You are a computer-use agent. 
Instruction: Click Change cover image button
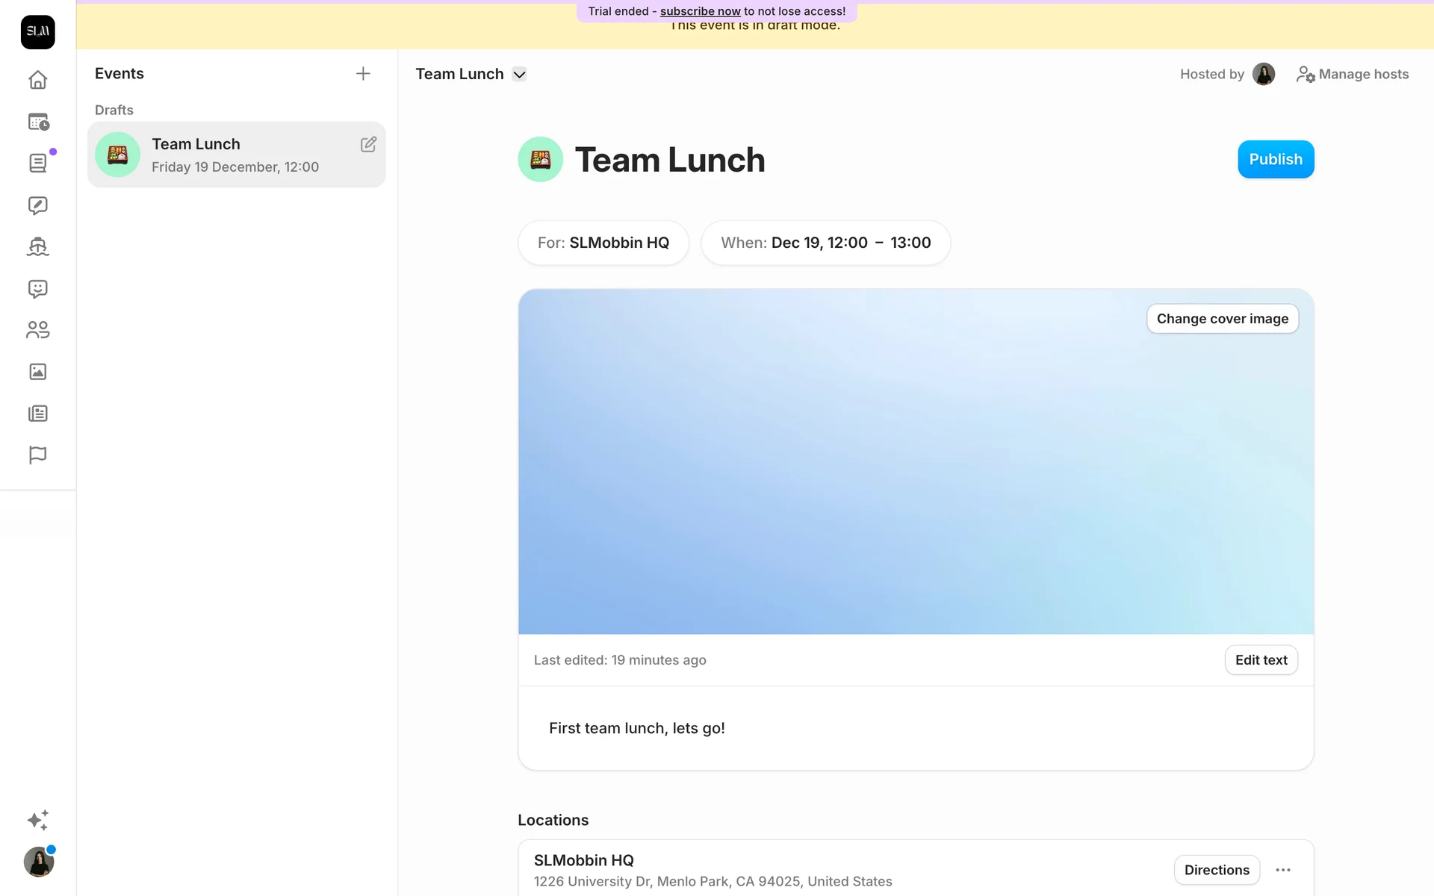[x=1222, y=319]
